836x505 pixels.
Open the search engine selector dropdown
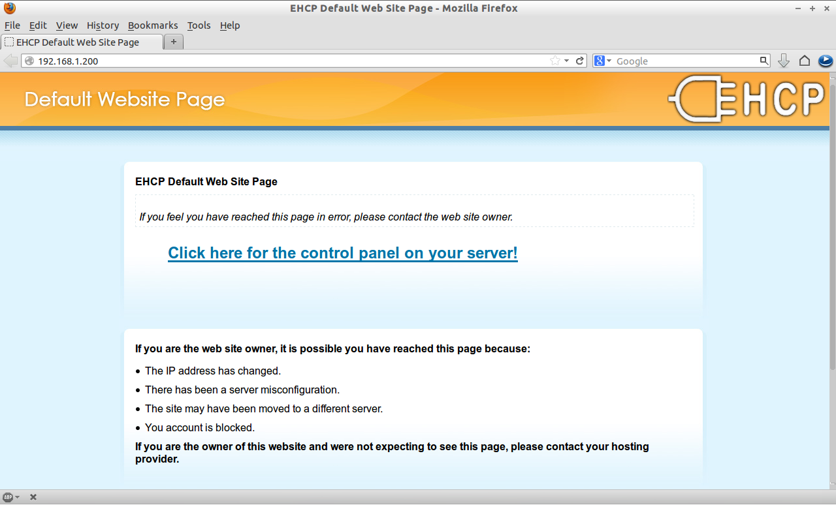click(603, 61)
